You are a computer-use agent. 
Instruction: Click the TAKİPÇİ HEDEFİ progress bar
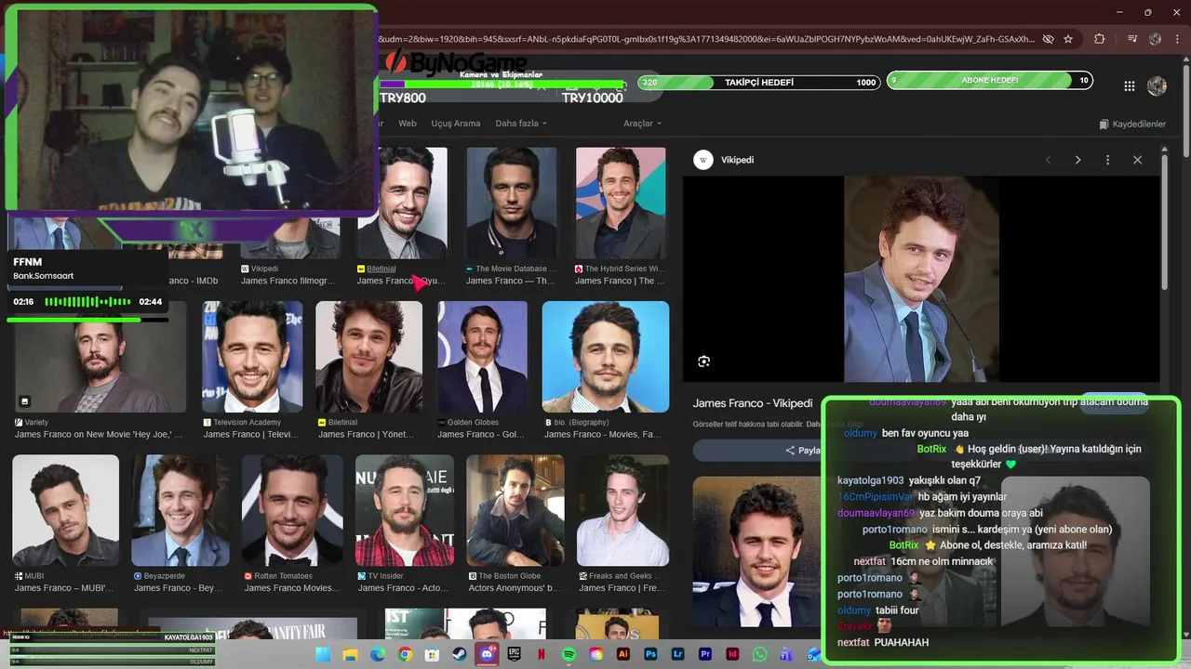tap(759, 83)
